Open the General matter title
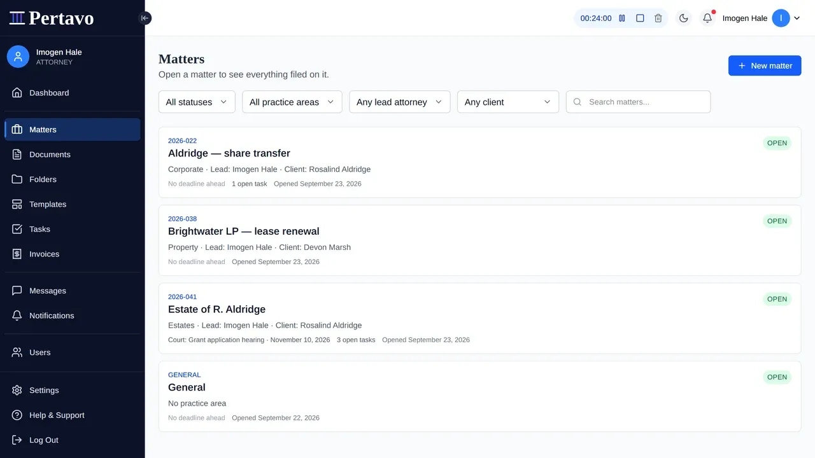Image resolution: width=815 pixels, height=458 pixels. (187, 387)
